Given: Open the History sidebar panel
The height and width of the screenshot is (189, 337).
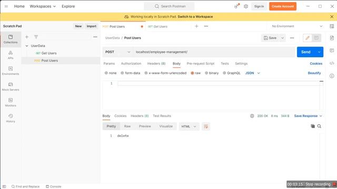Looking at the screenshot, I should click(11, 118).
